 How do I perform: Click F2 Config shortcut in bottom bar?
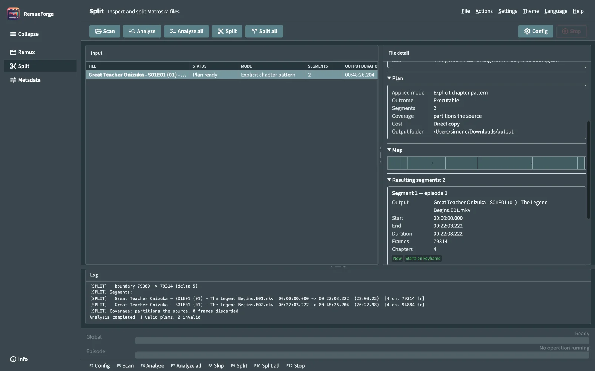[x=99, y=366]
